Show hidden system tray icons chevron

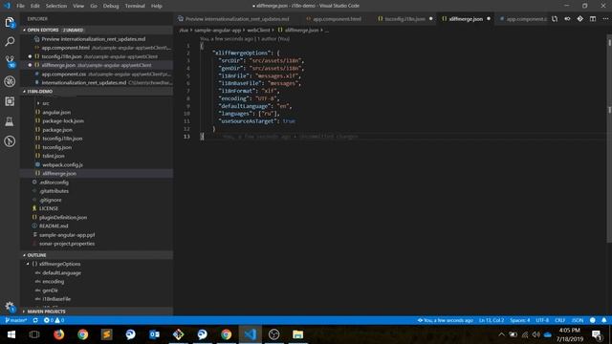tap(501, 334)
